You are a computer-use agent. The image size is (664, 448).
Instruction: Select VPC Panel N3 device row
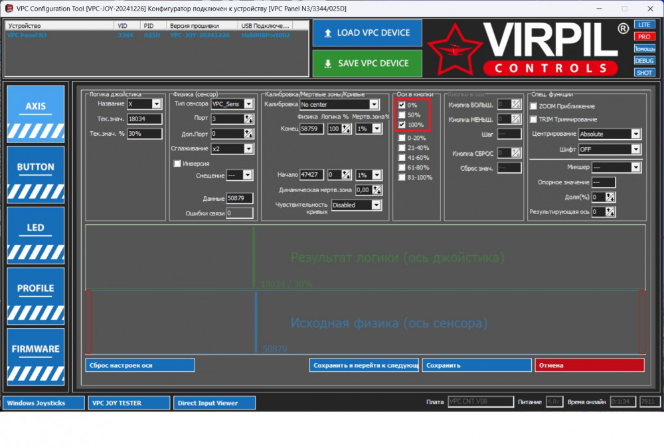click(x=156, y=35)
